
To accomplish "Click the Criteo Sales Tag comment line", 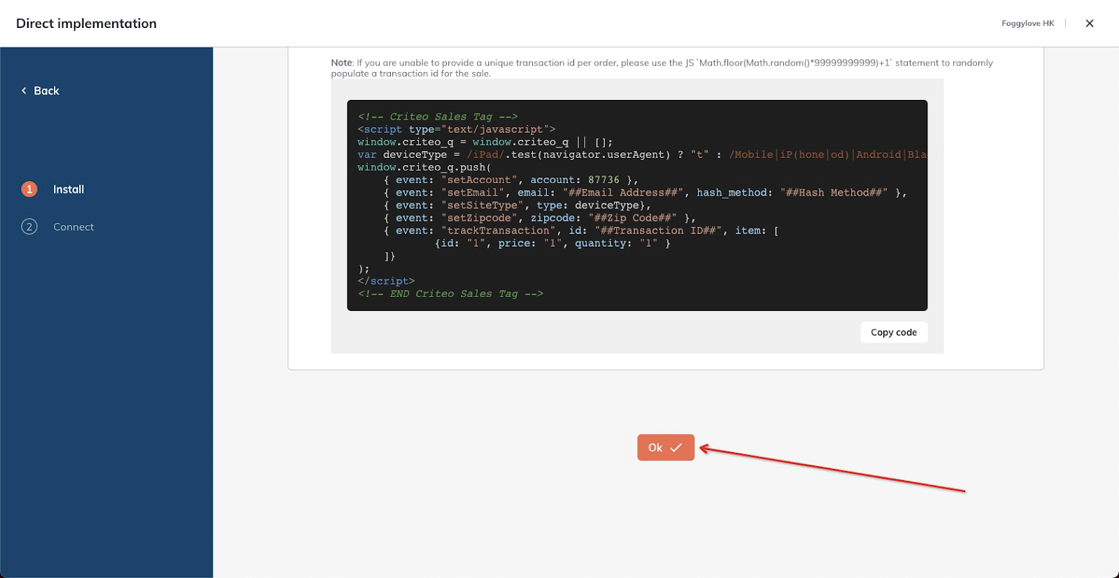I will tap(438, 117).
